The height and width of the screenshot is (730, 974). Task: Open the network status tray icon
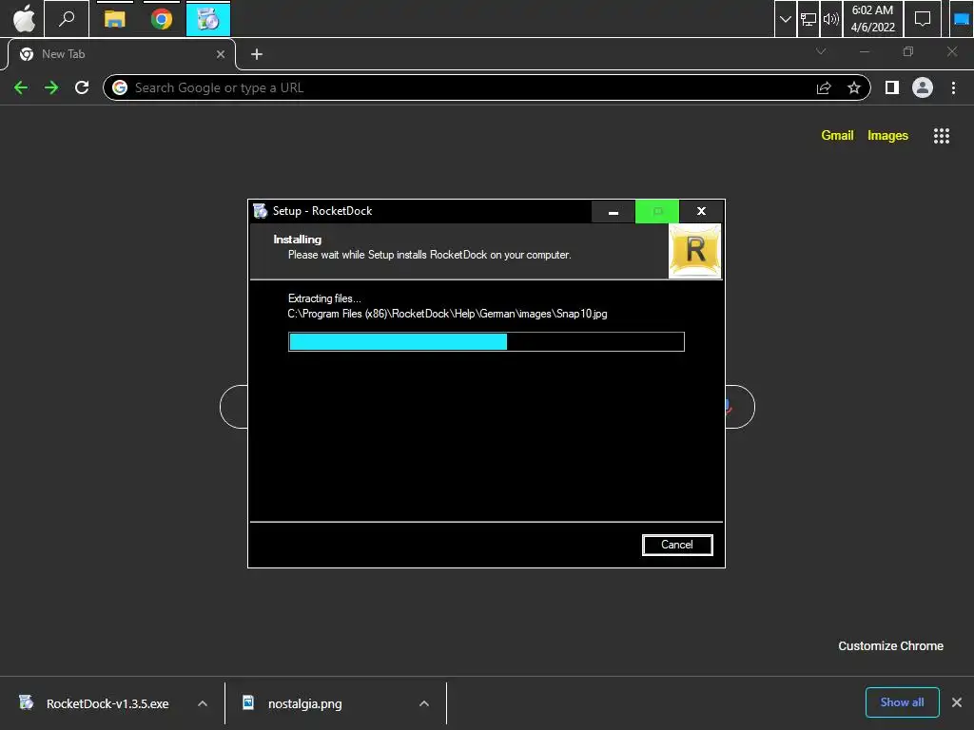click(808, 19)
